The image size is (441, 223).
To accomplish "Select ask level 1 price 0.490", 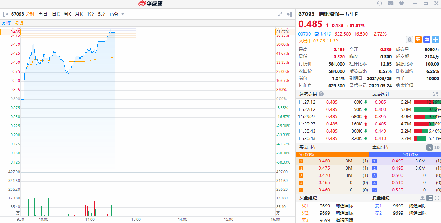I will [397, 161].
